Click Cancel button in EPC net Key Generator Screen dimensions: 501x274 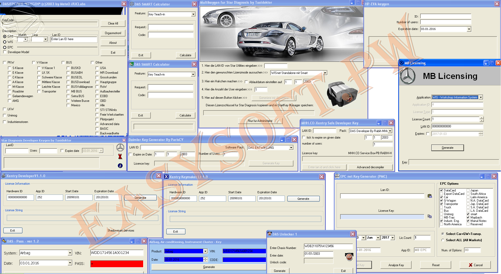pos(475,265)
